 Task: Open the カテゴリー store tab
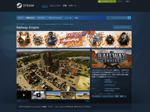(x=42, y=18)
